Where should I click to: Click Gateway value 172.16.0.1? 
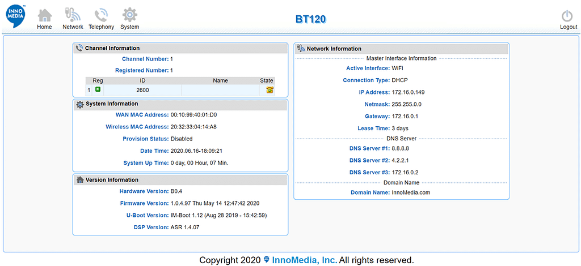pos(404,117)
